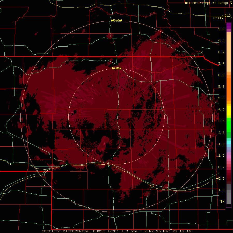Click the pink band of the color scale
The height and width of the screenshot is (233, 233).
[229, 157]
